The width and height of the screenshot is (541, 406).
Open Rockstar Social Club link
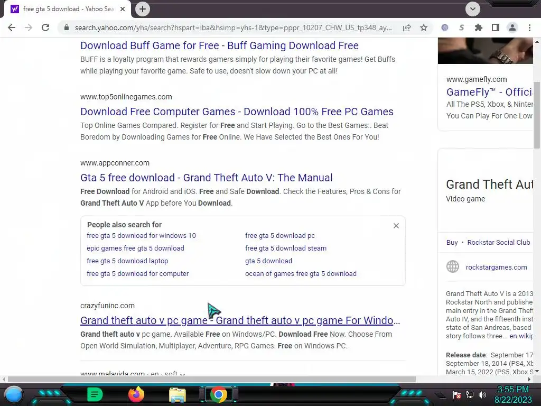click(x=499, y=242)
